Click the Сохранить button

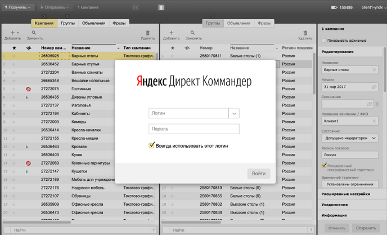point(366,228)
